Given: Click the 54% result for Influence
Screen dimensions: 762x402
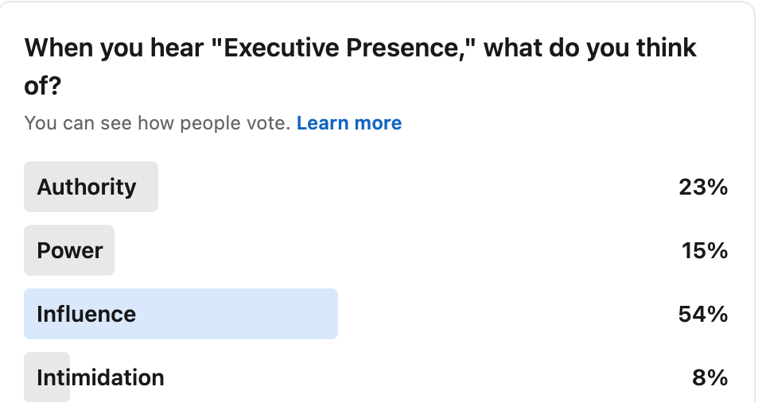Looking at the screenshot, I should 703,315.
